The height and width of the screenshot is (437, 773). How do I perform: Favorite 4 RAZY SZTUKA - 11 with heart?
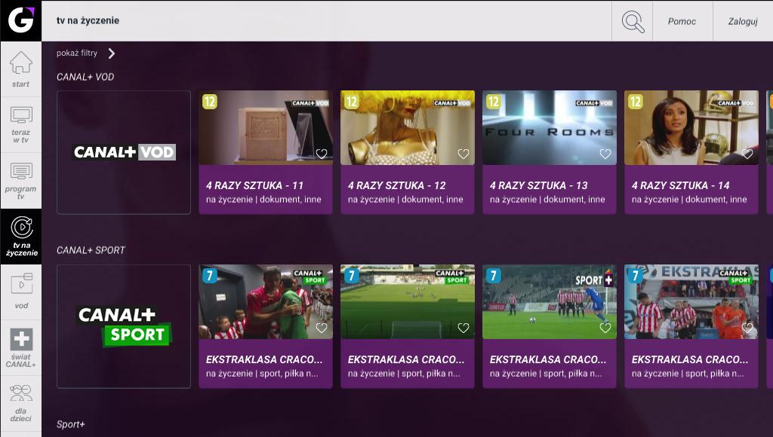point(322,154)
